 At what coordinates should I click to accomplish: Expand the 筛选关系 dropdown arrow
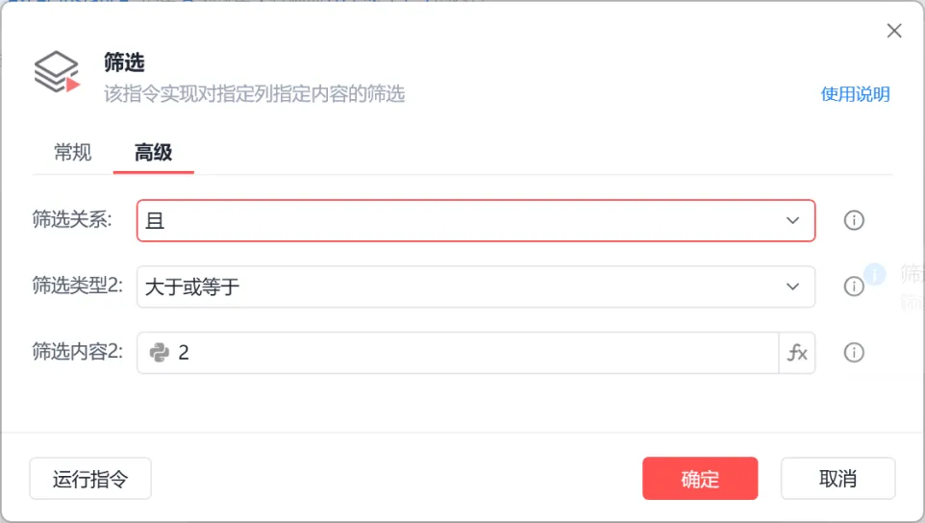click(792, 220)
